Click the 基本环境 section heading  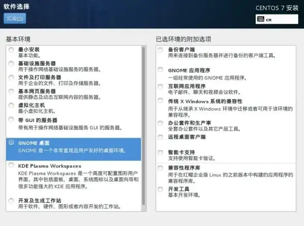[18, 39]
